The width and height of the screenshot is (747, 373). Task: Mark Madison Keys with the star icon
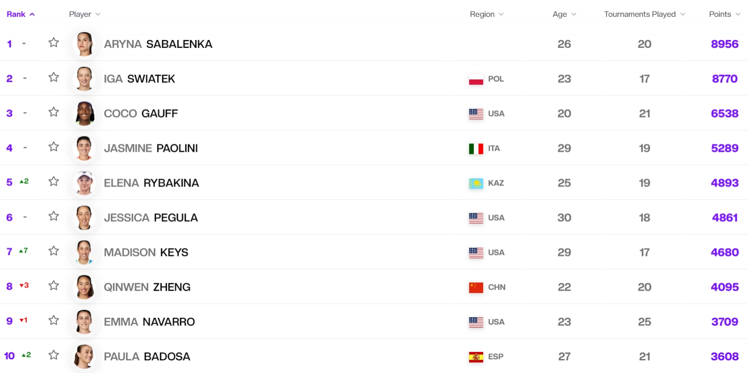(54, 251)
